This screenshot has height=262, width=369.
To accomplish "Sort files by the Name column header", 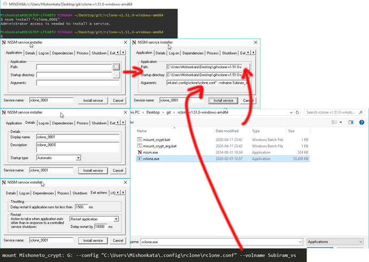I will tap(142, 131).
